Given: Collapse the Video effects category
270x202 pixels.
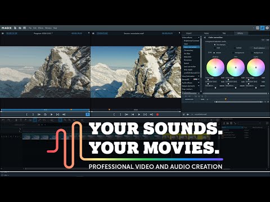Looking at the screenshot, I should [199, 38].
